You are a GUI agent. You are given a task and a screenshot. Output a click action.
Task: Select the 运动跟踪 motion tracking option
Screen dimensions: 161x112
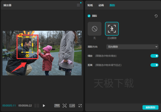[112, 29]
